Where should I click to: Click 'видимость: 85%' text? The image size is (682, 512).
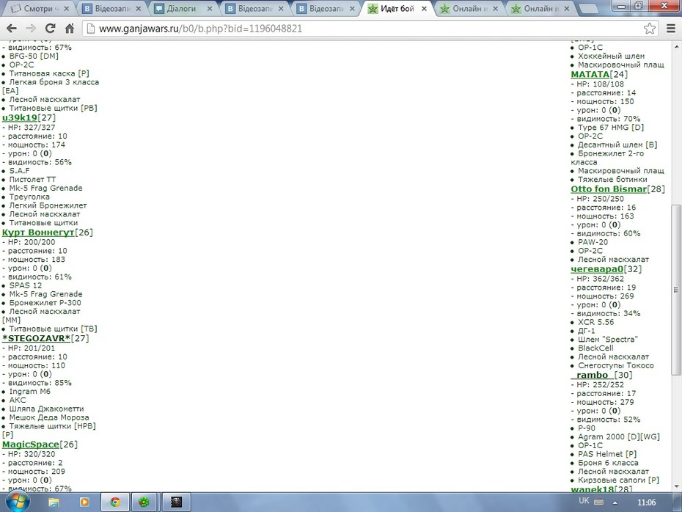[40, 383]
